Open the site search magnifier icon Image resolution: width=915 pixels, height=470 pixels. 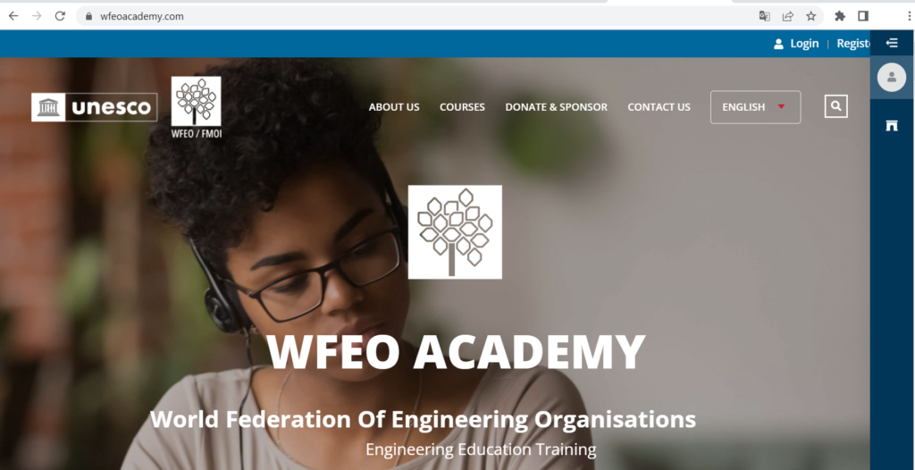pos(836,106)
